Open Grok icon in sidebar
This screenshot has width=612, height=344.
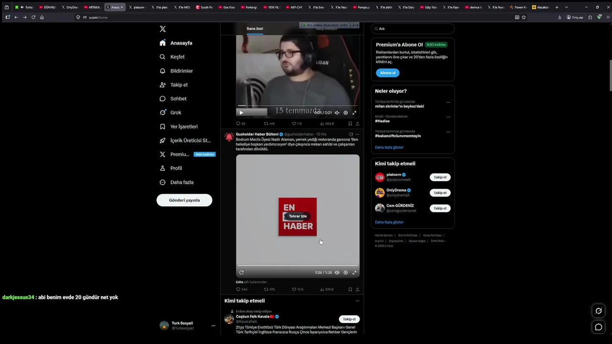click(163, 112)
